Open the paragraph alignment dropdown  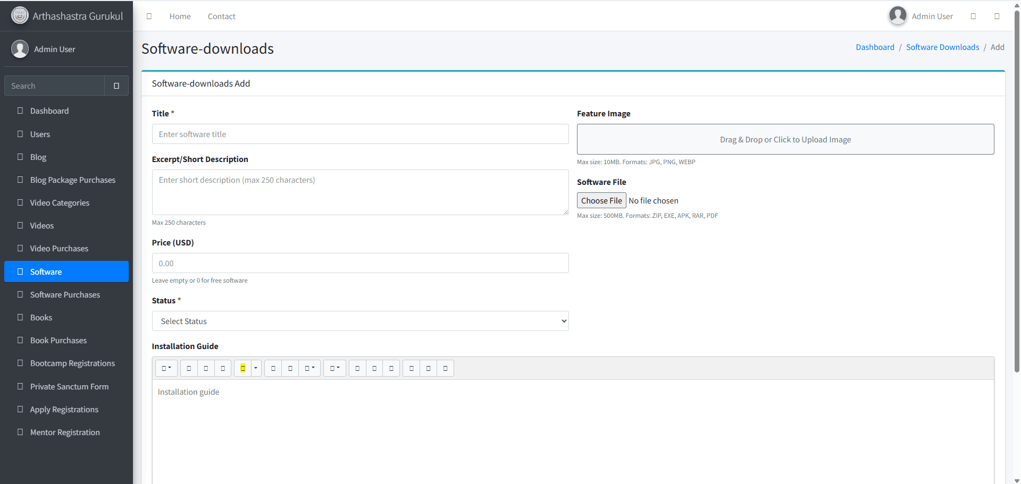(309, 368)
